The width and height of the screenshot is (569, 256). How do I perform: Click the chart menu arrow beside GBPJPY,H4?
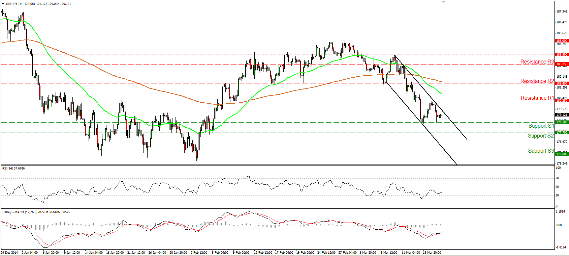3,4
